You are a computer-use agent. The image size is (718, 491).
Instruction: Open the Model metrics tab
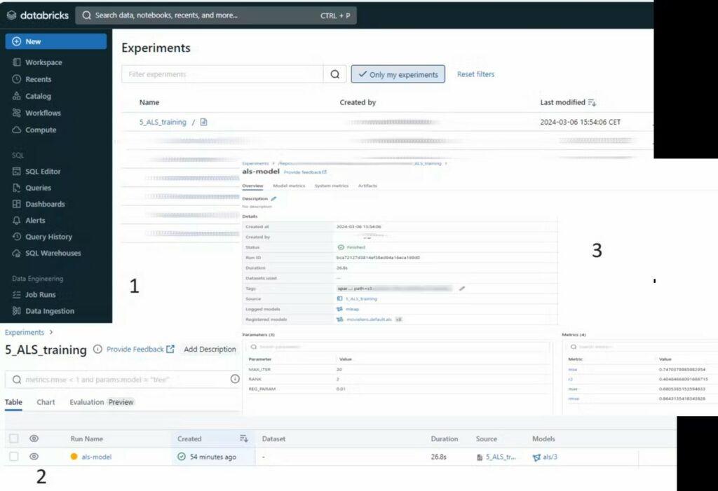[x=288, y=186]
